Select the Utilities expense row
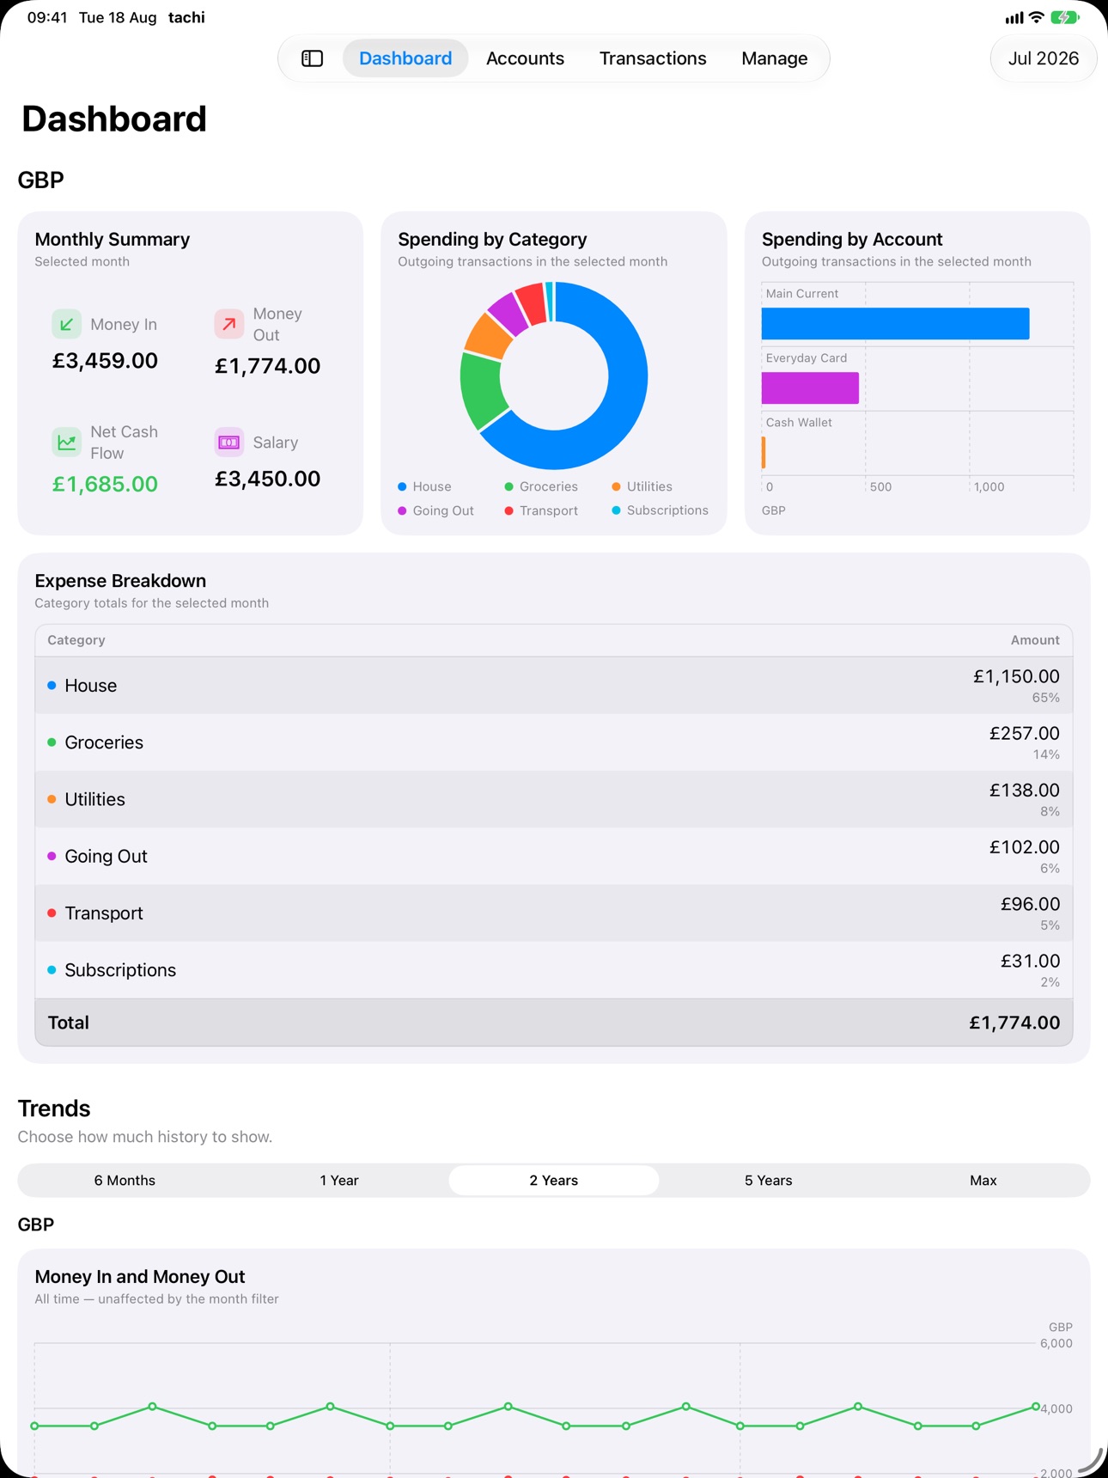This screenshot has height=1478, width=1108. [x=554, y=799]
